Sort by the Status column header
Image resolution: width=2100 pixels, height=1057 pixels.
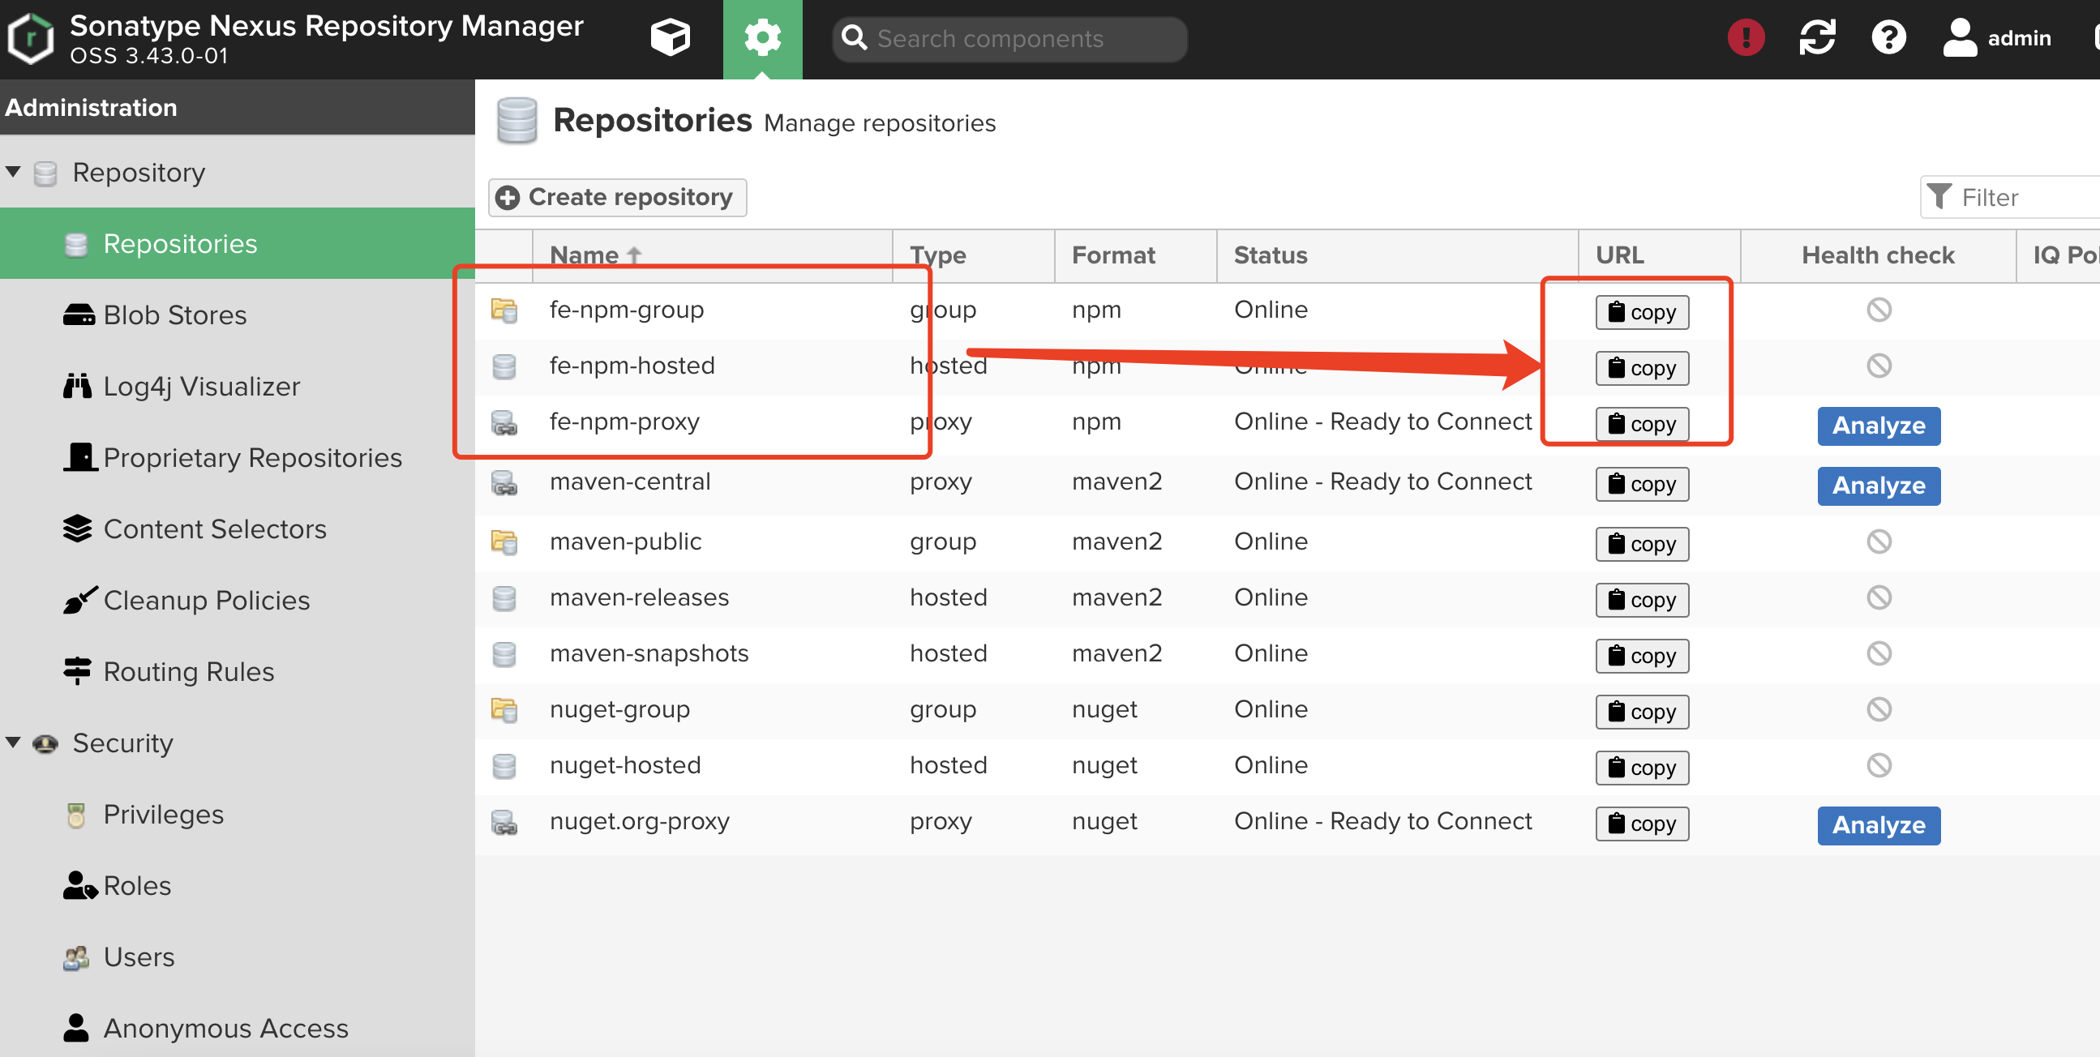[x=1397, y=255]
